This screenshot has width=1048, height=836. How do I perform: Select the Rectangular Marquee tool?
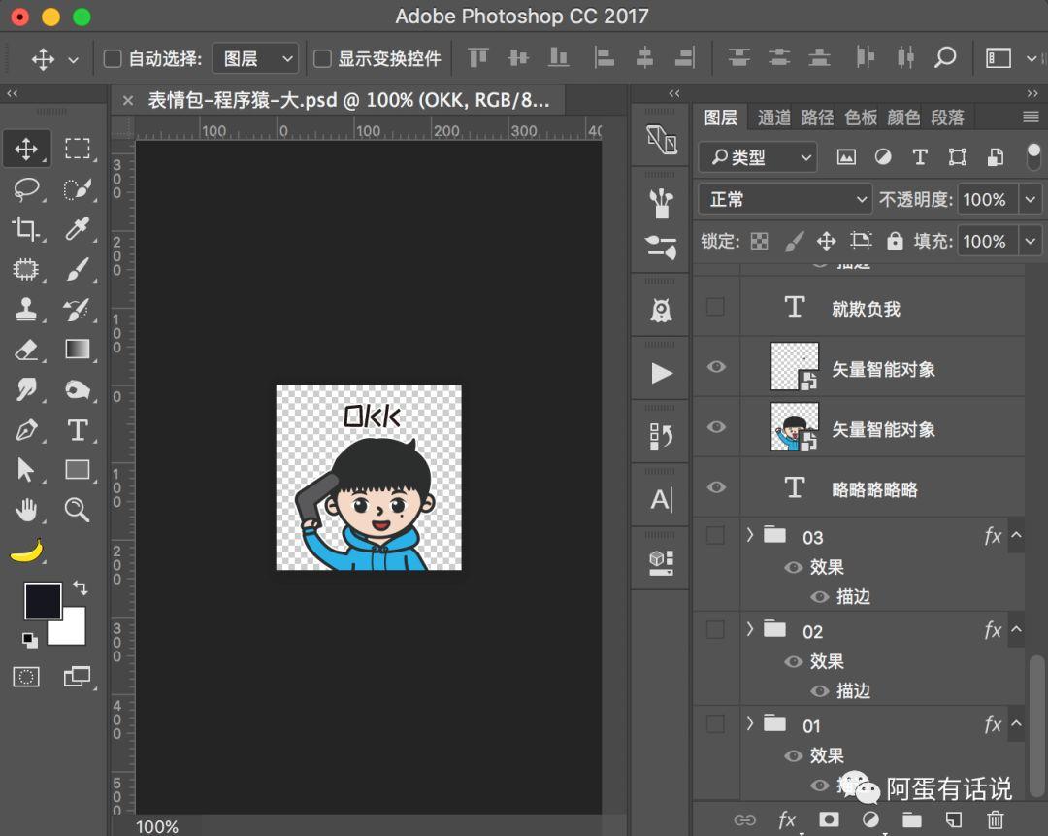[78, 149]
